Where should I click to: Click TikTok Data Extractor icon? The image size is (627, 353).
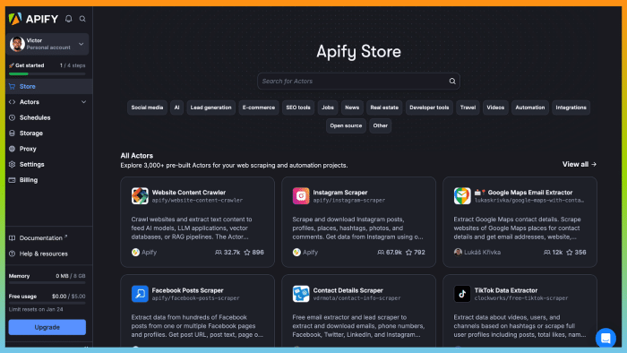pos(462,294)
